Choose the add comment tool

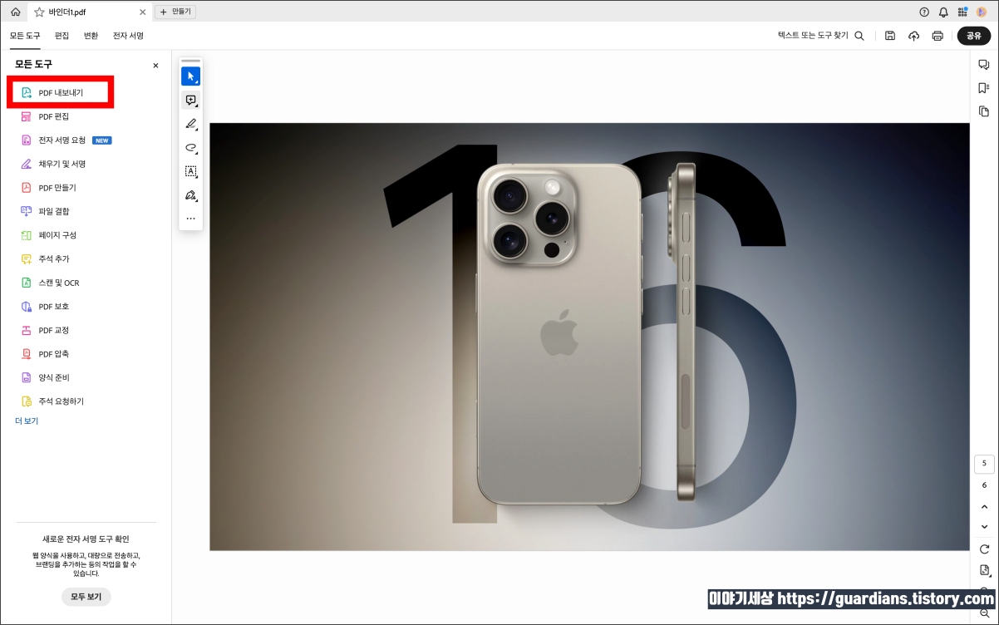click(x=190, y=101)
